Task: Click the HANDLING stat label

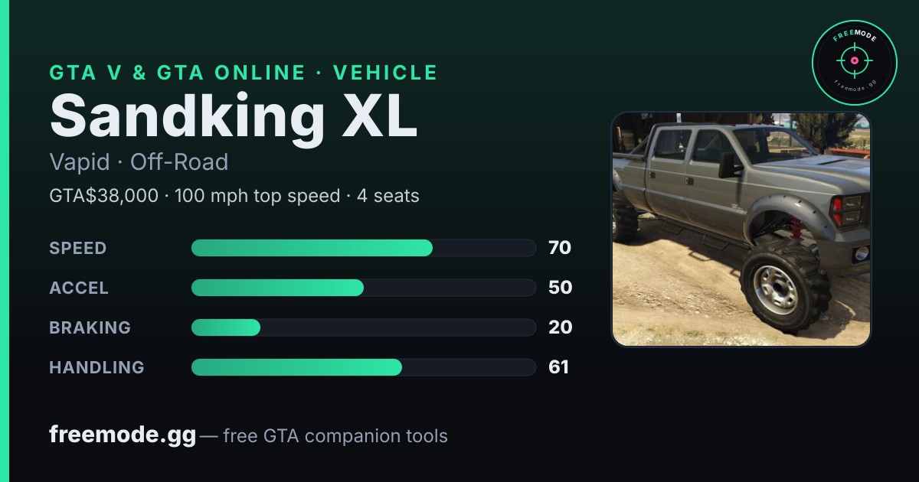Action: tap(96, 367)
